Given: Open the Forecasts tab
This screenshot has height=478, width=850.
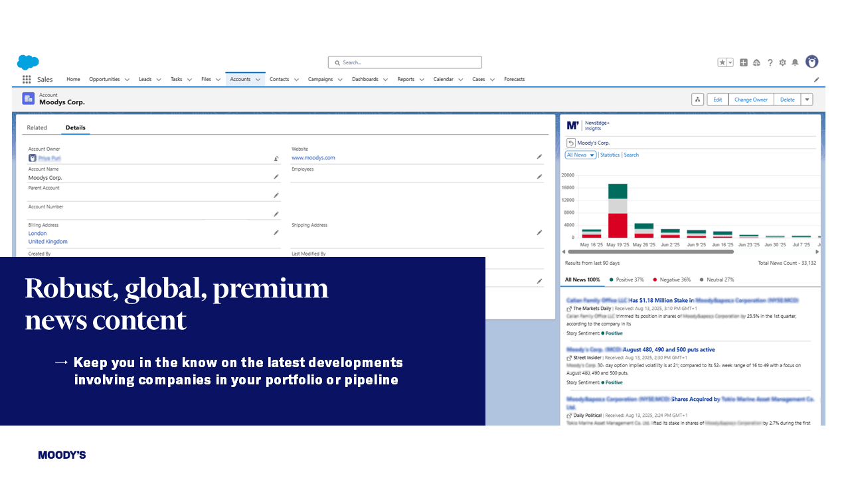Looking at the screenshot, I should point(514,79).
